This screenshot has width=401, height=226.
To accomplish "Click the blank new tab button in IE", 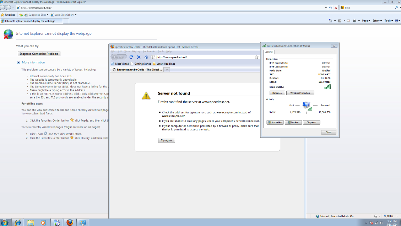I will (x=66, y=21).
